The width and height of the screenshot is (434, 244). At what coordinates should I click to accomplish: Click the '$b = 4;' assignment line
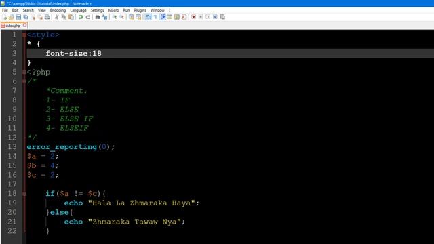[43, 165]
